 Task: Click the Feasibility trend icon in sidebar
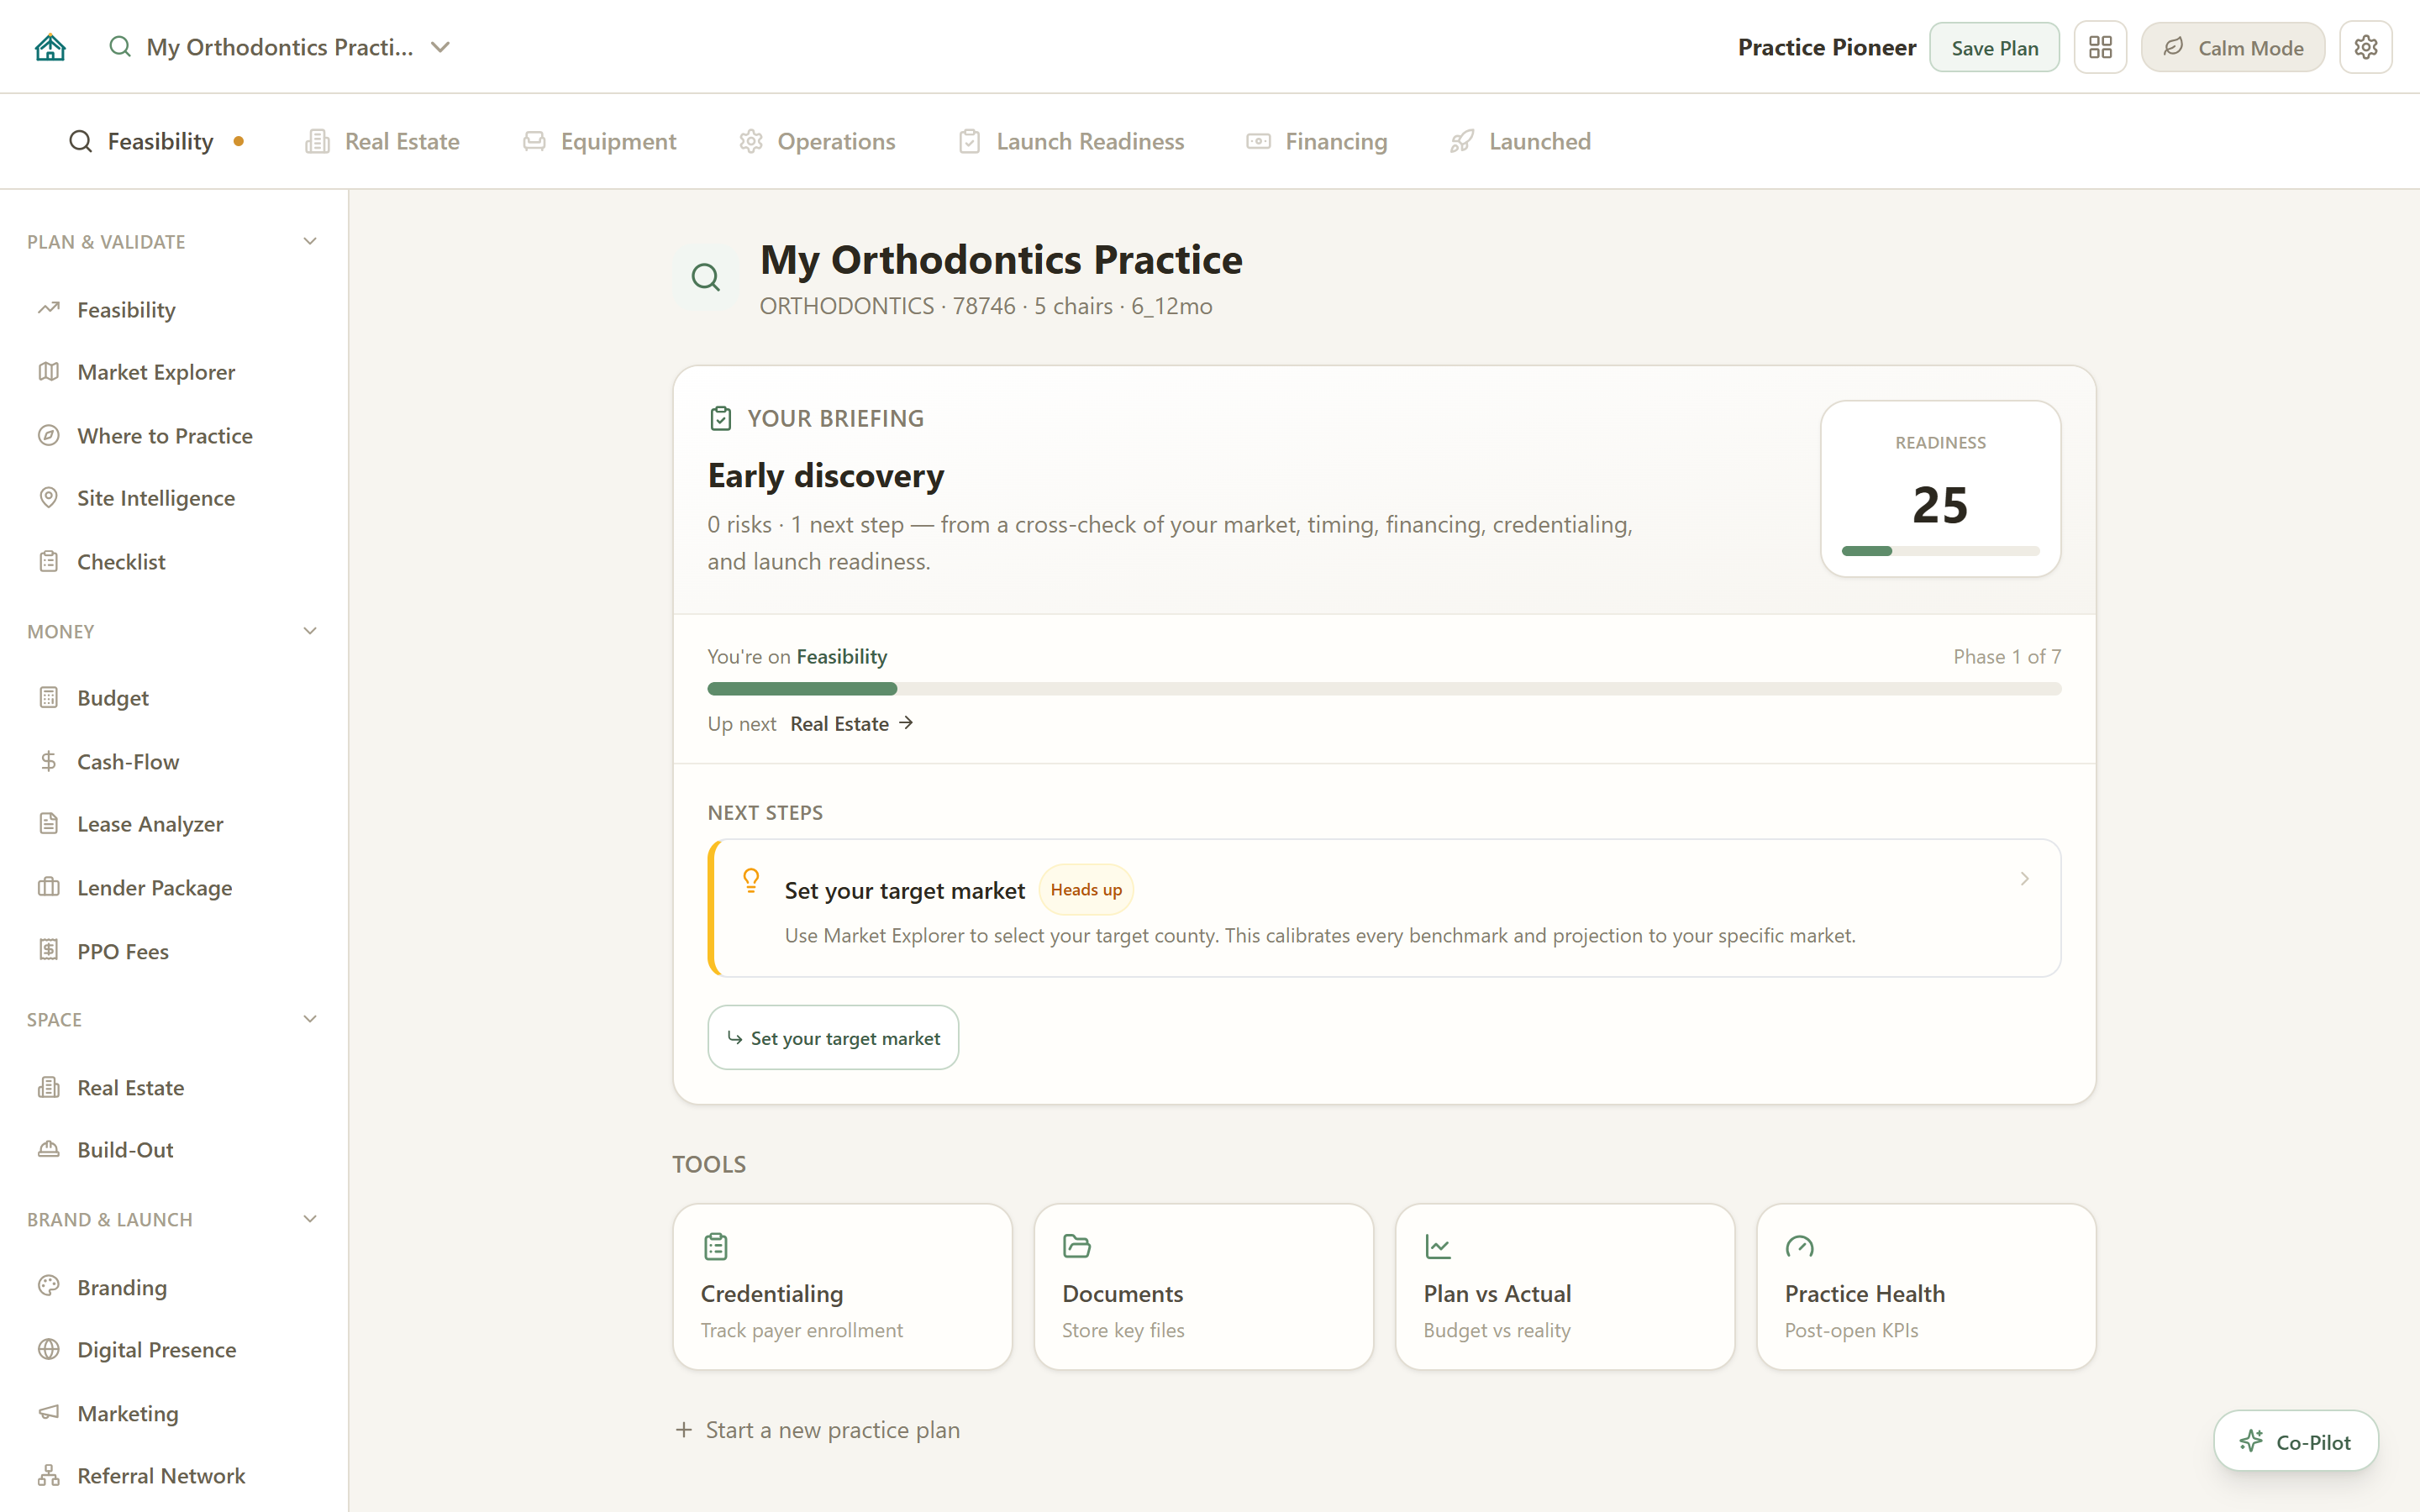[49, 309]
